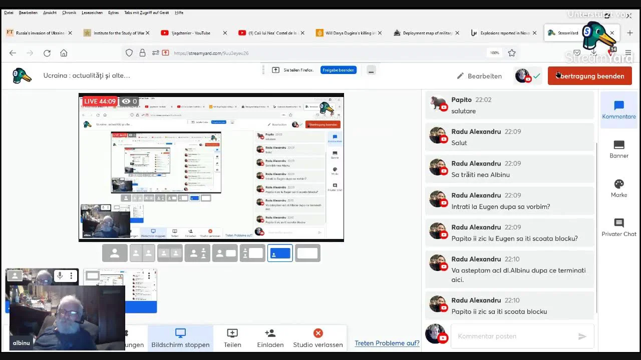Select the stacked guests with large screen layout
This screenshot has height=360, width=641.
[x=252, y=253]
